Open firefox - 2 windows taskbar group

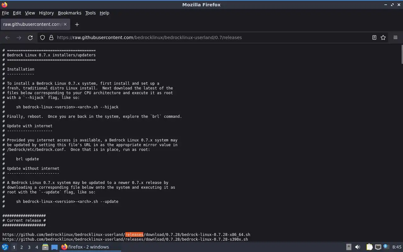(91, 247)
